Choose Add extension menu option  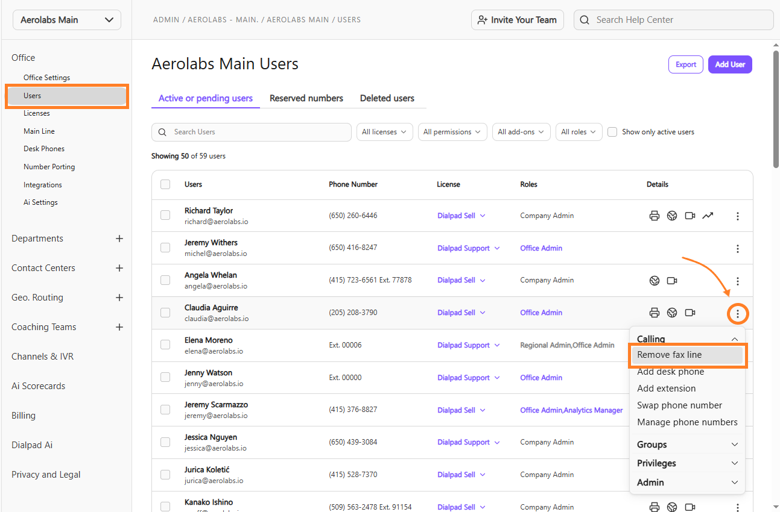click(667, 389)
